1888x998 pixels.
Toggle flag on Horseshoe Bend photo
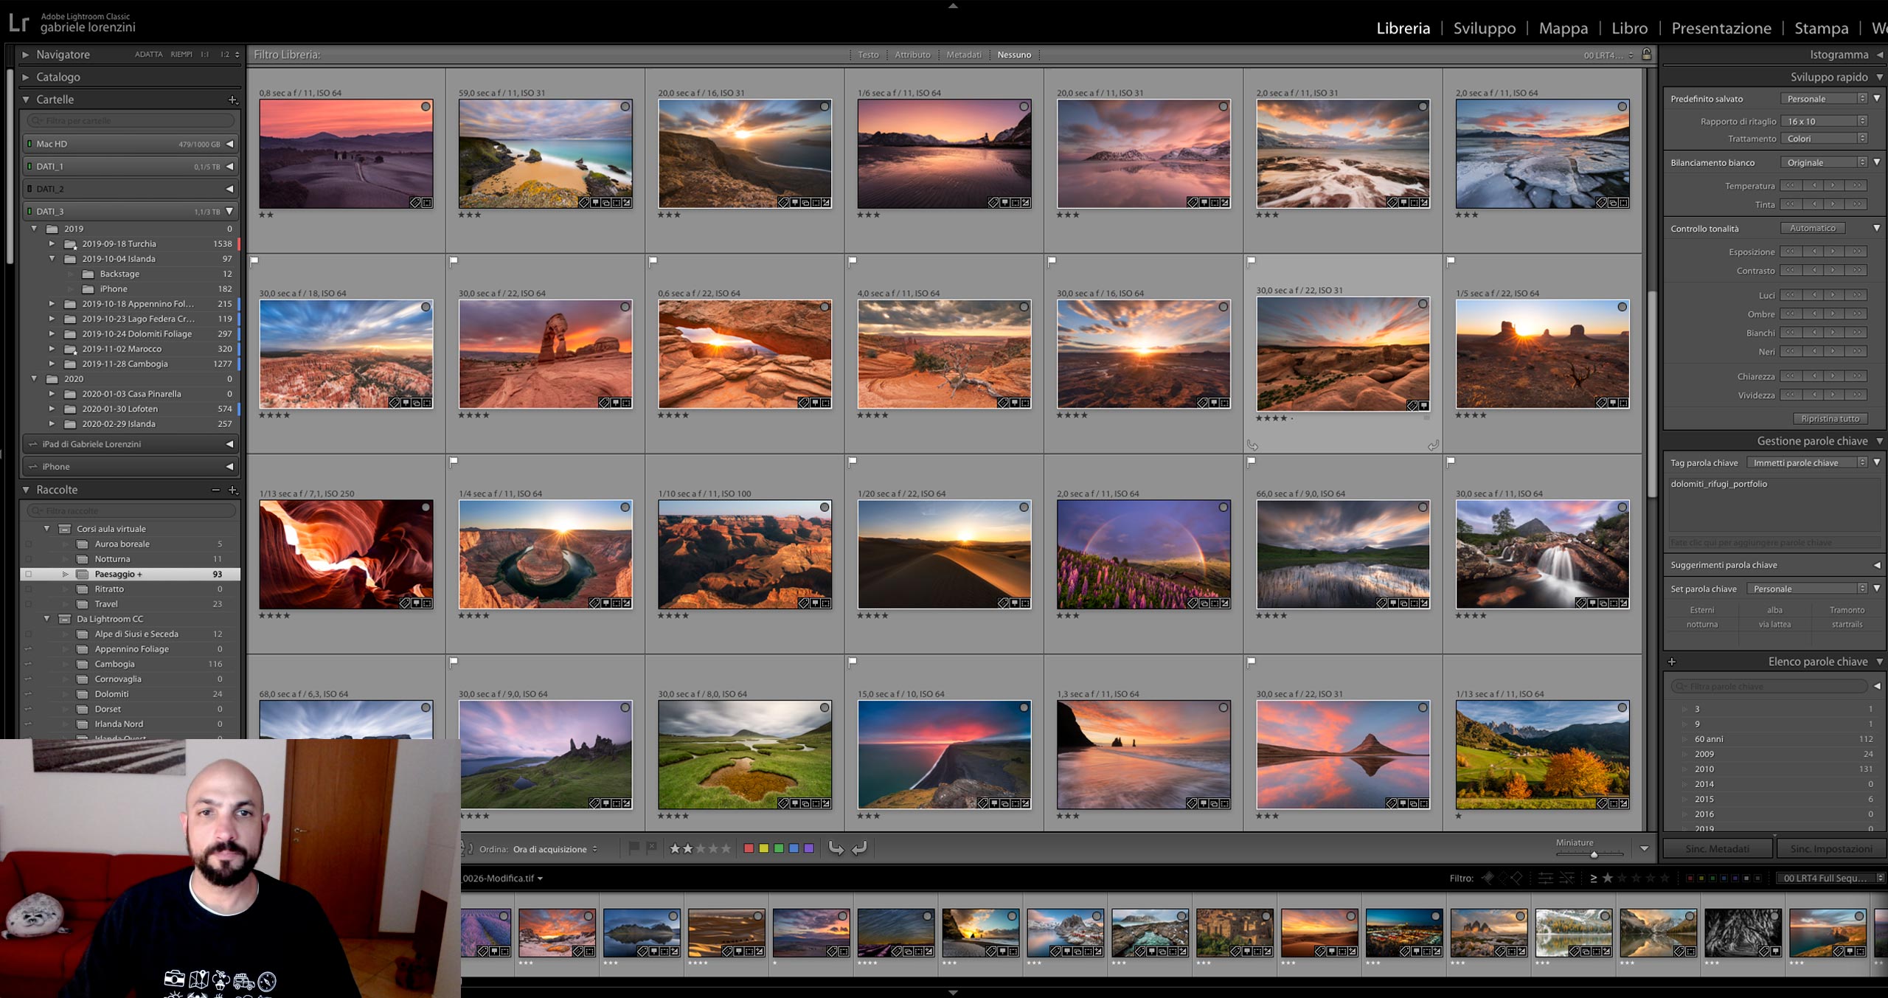click(x=454, y=461)
